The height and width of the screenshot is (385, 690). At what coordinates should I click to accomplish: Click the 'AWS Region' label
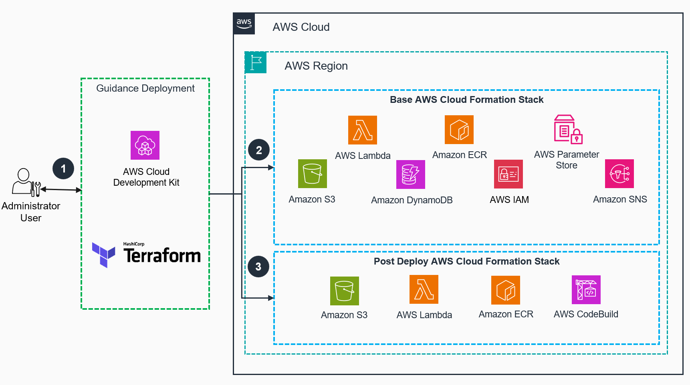316,66
